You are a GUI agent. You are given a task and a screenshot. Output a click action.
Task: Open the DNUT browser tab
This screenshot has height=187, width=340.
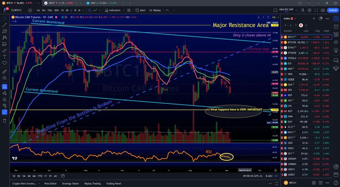point(63,3)
